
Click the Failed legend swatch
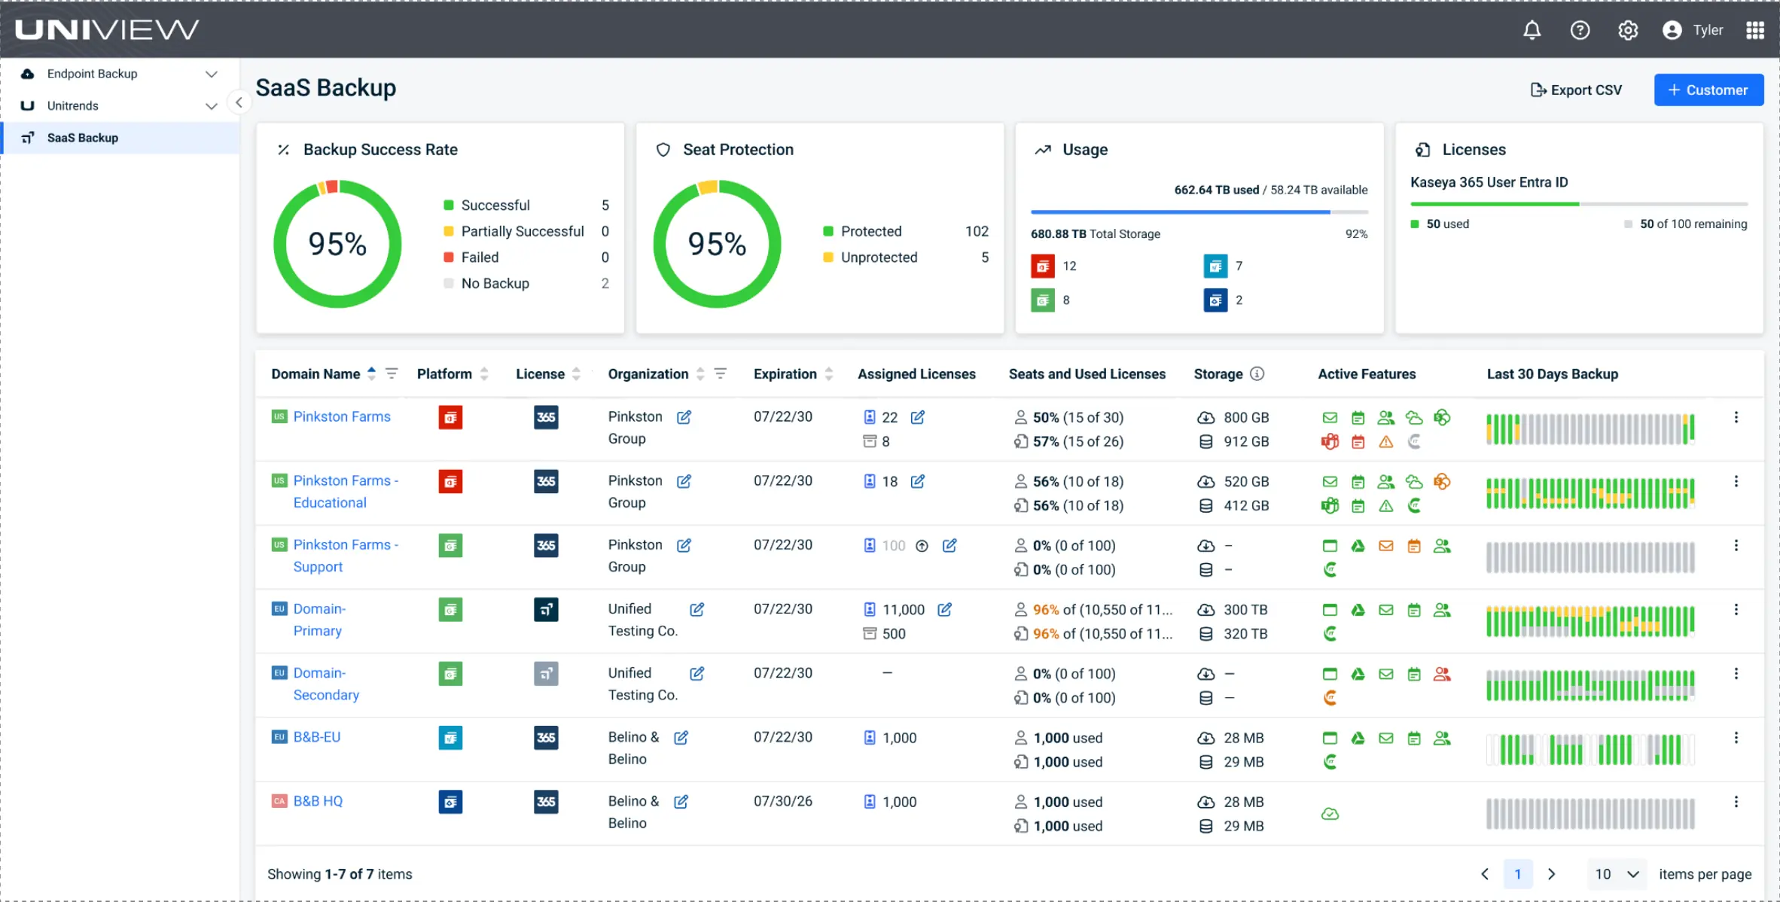tap(449, 257)
